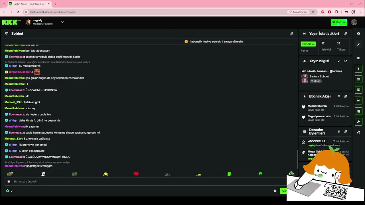Viewport: 365px width, 205px height.
Task: Click the Kick points balance counter
Action: tap(9, 191)
